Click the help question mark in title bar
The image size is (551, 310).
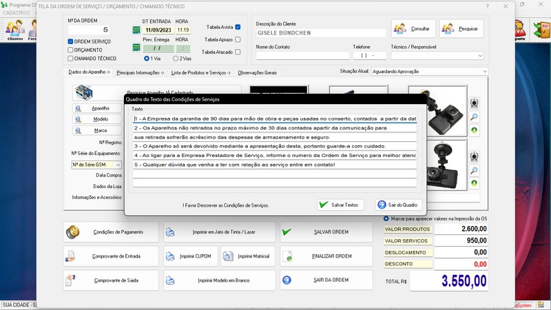(x=488, y=6)
